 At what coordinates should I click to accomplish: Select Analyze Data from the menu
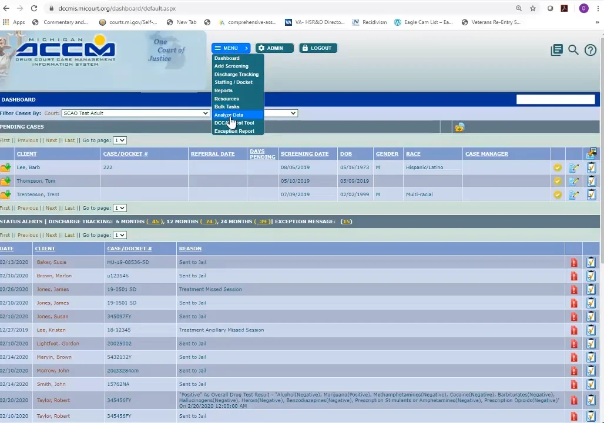(229, 115)
